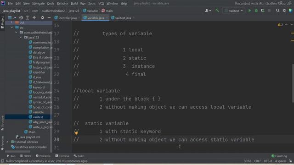Open user account icon dropdown
This screenshot has height=165, width=294.
point(208,11)
